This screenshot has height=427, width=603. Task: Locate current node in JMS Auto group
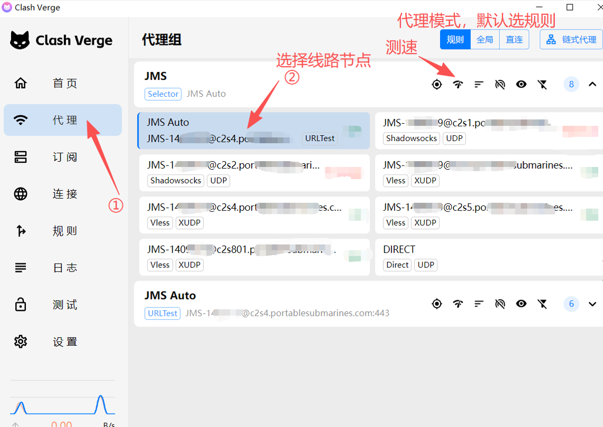[x=437, y=304]
